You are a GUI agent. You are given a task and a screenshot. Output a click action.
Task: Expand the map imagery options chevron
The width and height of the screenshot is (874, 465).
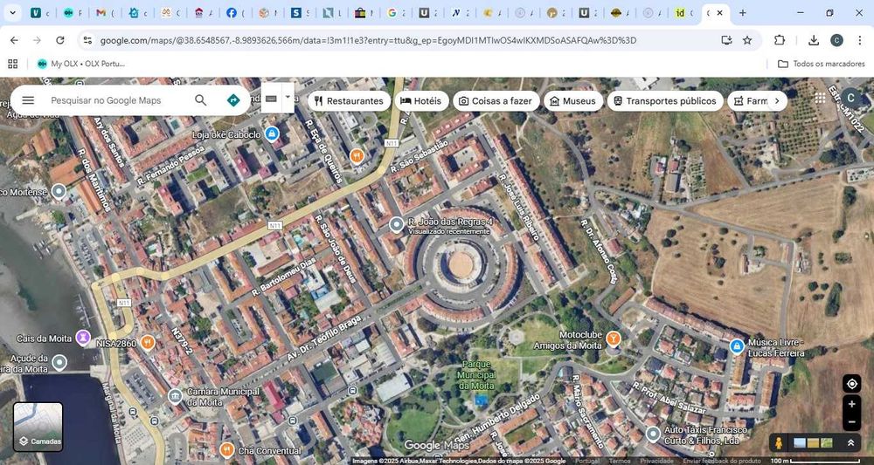click(x=850, y=443)
